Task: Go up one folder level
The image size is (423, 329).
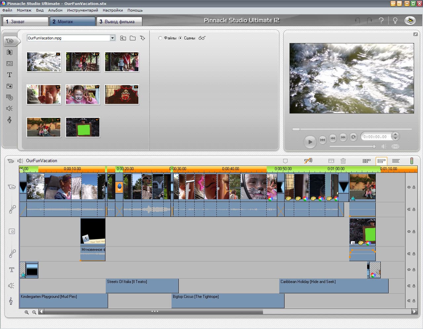Action: 123,38
